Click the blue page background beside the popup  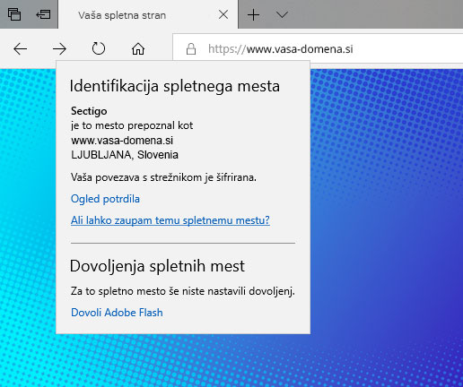tap(386, 209)
